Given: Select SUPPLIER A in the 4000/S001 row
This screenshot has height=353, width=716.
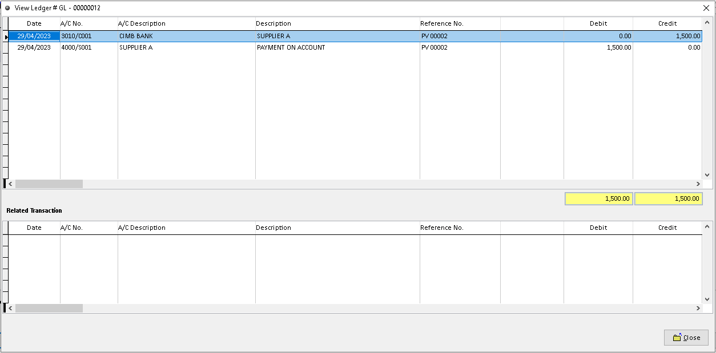Looking at the screenshot, I should click(x=187, y=47).
